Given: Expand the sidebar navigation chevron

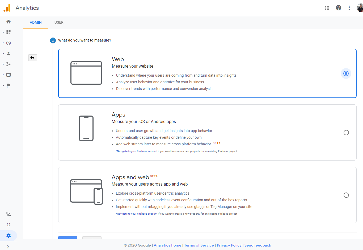Looking at the screenshot, I should 8,247.
